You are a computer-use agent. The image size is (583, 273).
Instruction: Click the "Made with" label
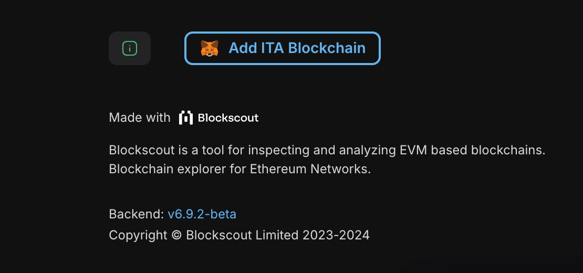coord(140,118)
